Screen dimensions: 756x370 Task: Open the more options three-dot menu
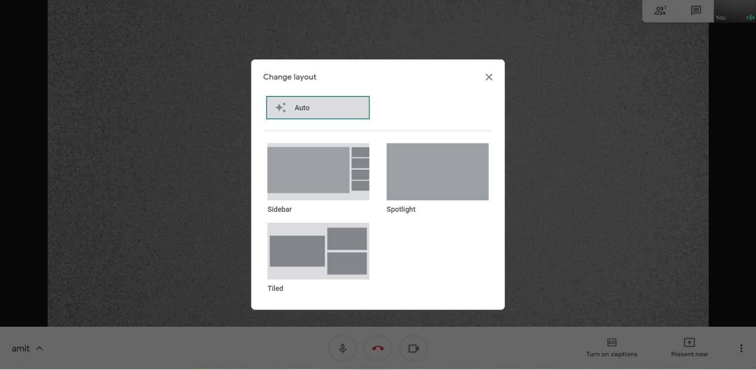[741, 348]
